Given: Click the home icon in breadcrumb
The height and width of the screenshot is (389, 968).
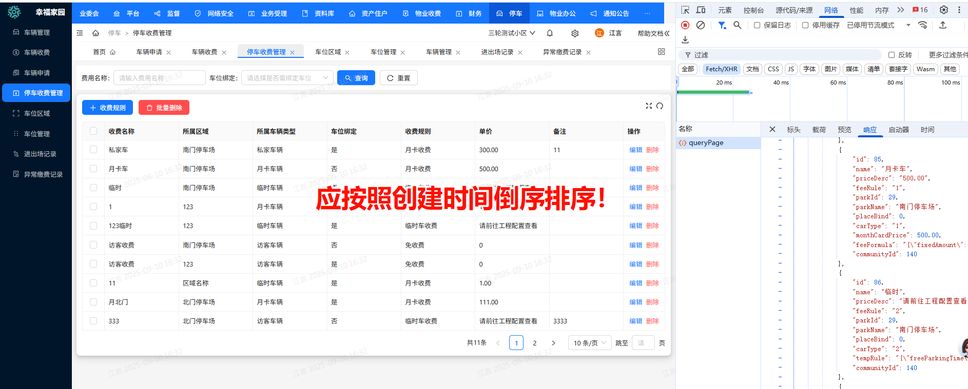Looking at the screenshot, I should [95, 33].
